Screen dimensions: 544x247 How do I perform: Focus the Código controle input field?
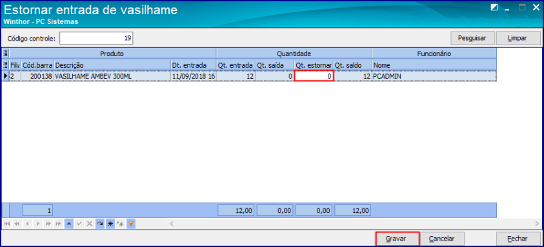tap(96, 38)
